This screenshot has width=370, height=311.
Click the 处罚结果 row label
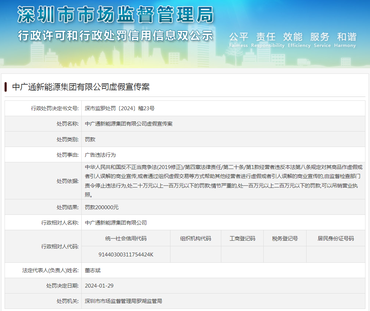point(67,207)
